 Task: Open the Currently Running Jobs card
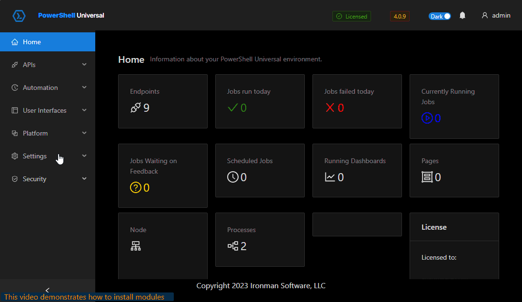coord(454,107)
